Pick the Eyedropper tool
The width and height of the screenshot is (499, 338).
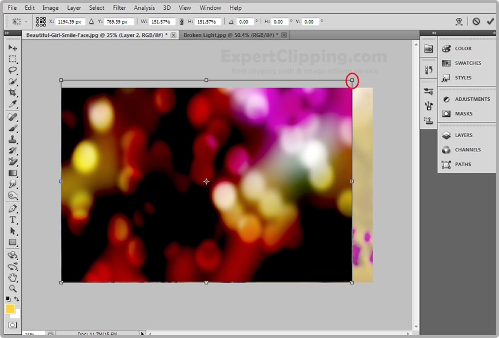tap(13, 104)
